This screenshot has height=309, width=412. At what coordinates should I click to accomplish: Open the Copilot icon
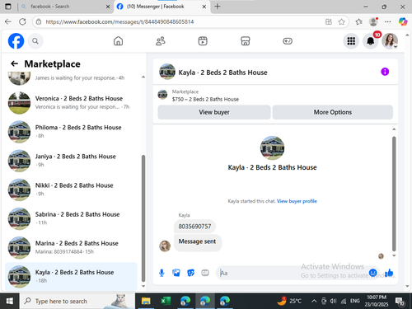(403, 21)
